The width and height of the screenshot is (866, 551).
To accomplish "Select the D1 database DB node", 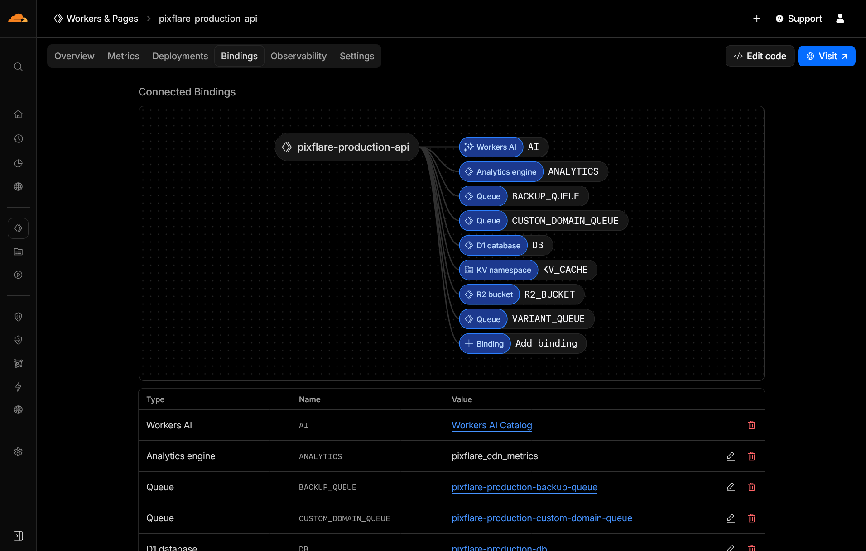I will click(493, 245).
